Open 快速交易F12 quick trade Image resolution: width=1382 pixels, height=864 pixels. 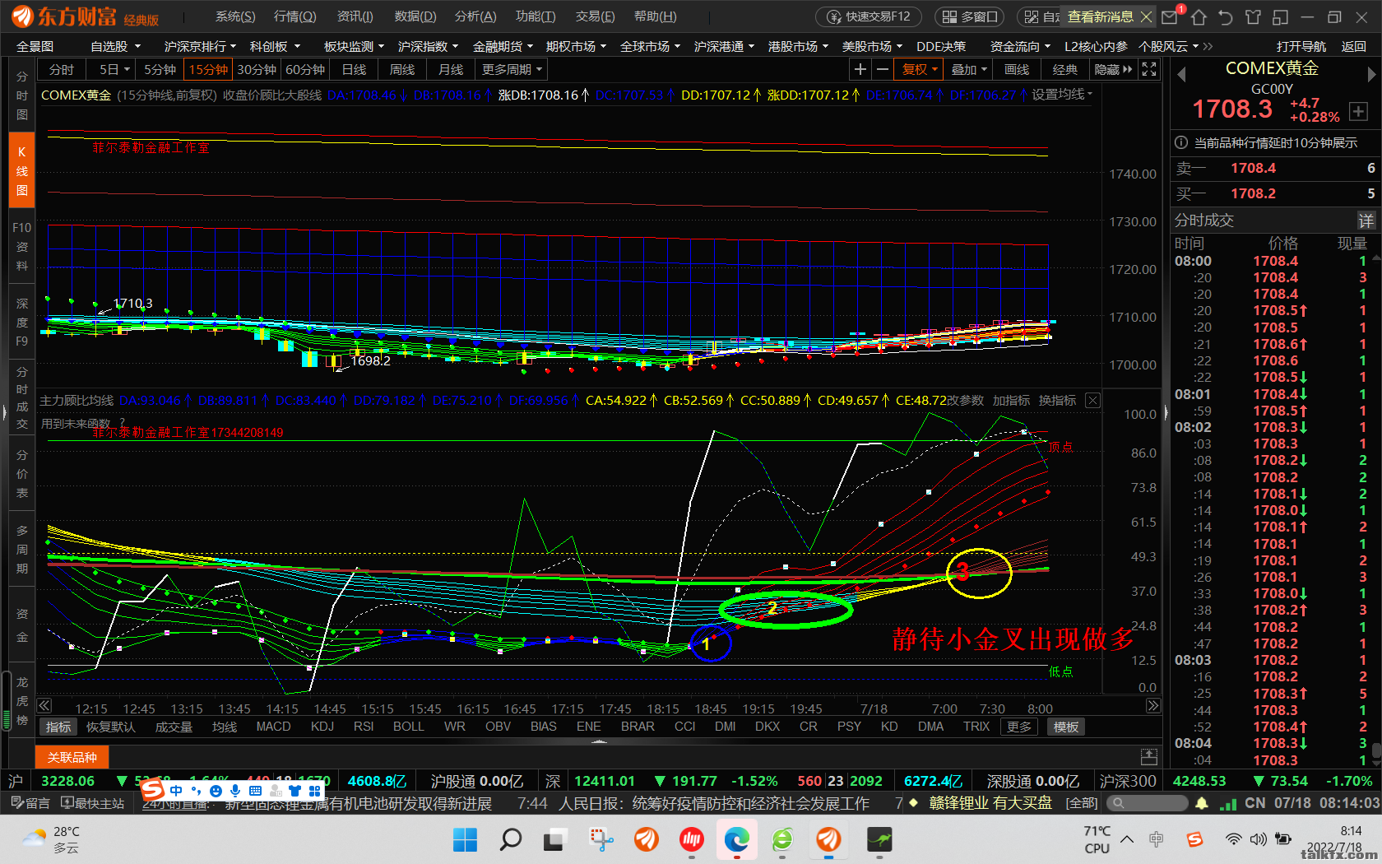pos(869,16)
